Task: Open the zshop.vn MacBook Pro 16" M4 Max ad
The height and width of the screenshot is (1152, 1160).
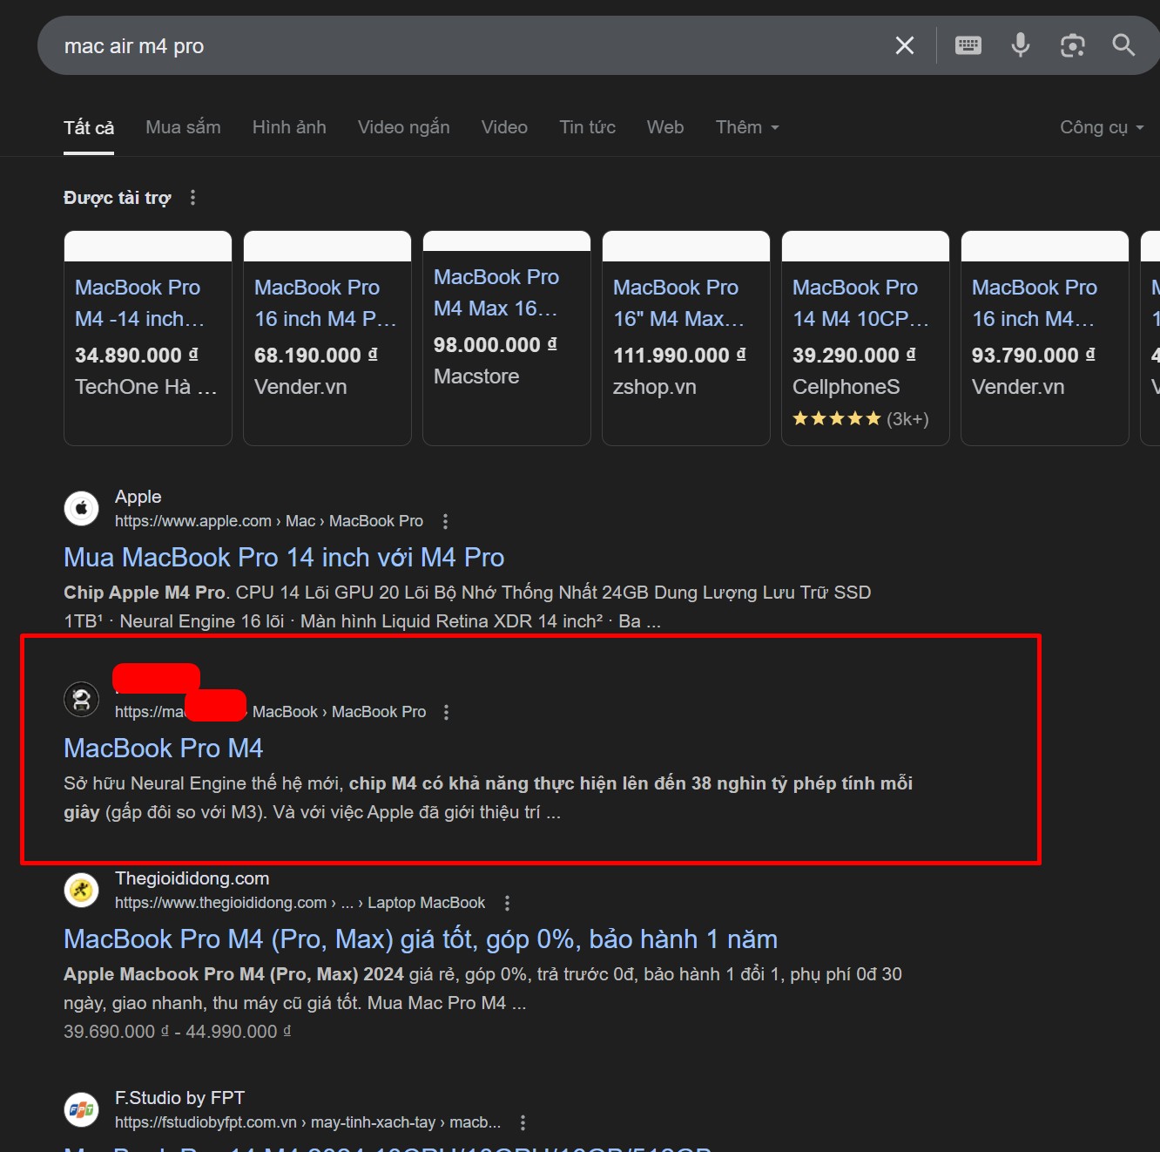Action: click(686, 338)
